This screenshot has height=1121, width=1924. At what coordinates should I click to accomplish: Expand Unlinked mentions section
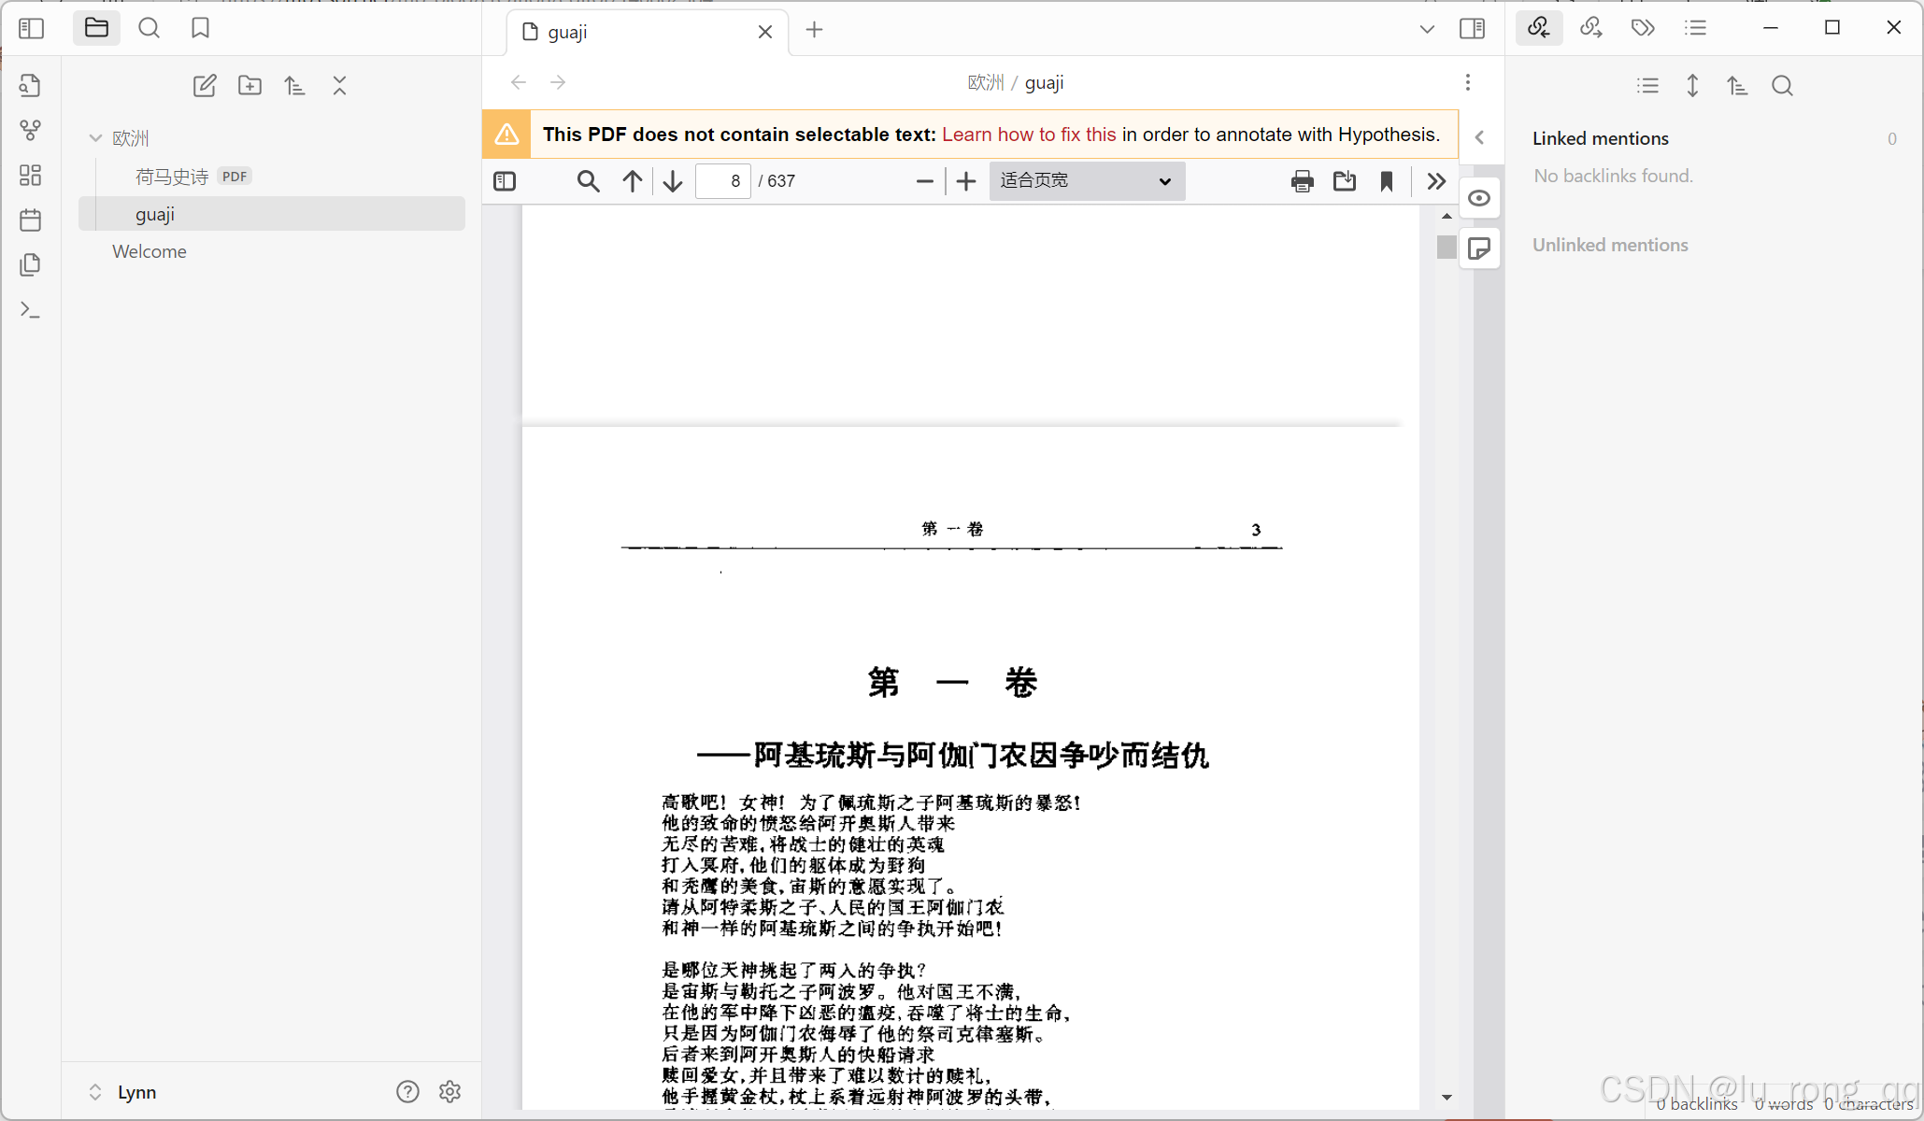[1610, 245]
